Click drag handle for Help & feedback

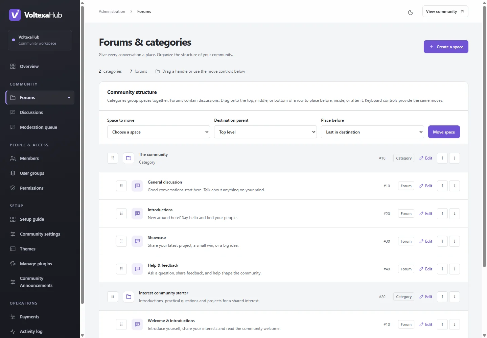121,269
